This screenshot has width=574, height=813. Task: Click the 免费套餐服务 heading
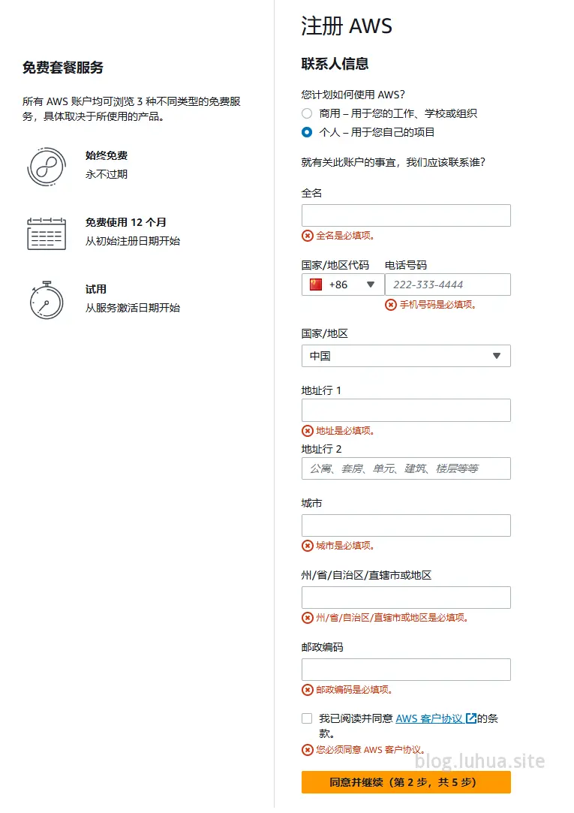pyautogui.click(x=63, y=68)
